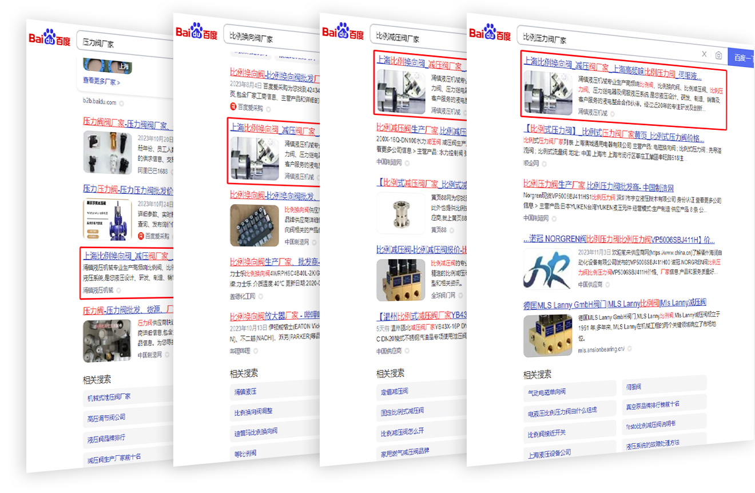Image resolution: width=755 pixels, height=493 pixels.
Task: Open the blue valve thumbnail under 压力压力阀 result
Action: pyautogui.click(x=108, y=219)
